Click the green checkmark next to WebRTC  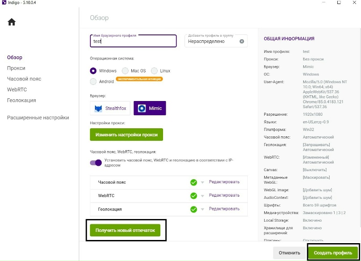193,196
